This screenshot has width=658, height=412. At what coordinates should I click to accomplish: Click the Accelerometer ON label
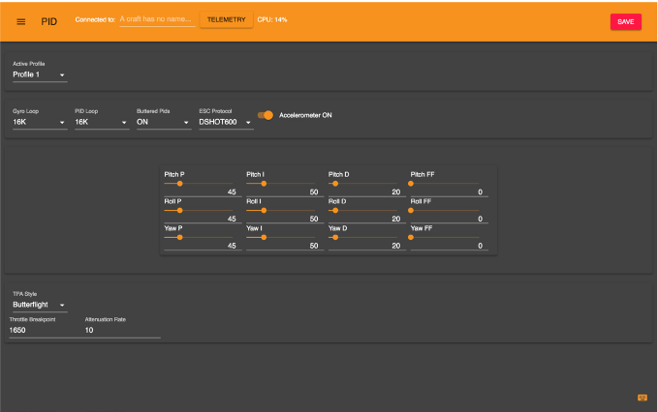click(x=305, y=115)
